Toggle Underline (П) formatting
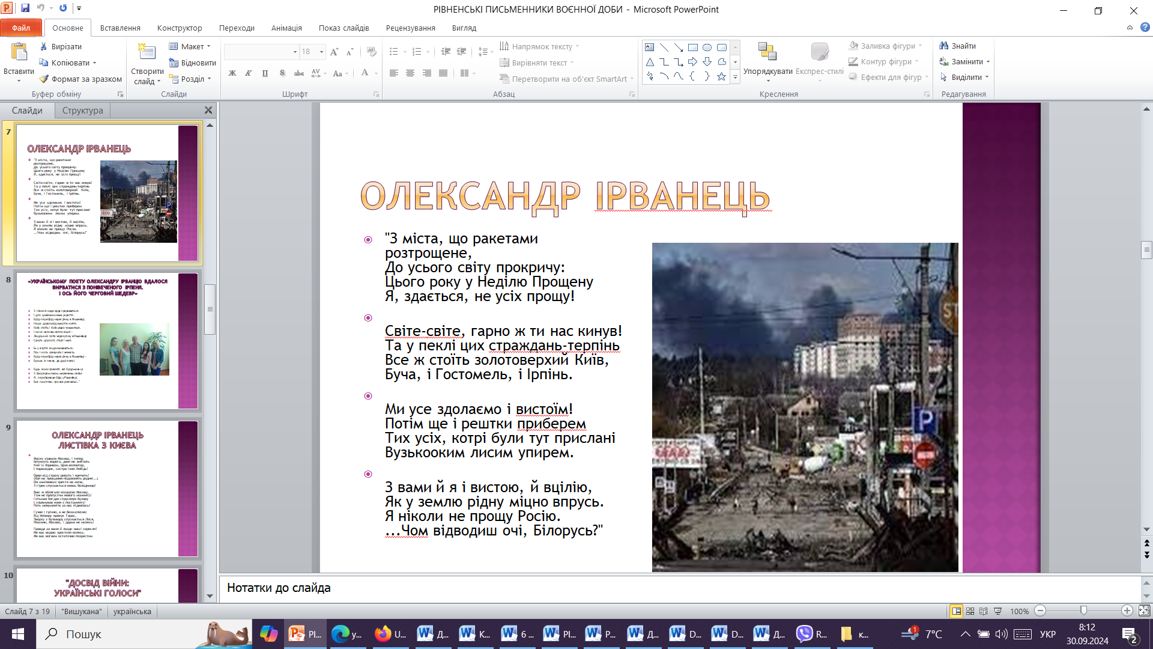This screenshot has width=1153, height=649. (265, 73)
